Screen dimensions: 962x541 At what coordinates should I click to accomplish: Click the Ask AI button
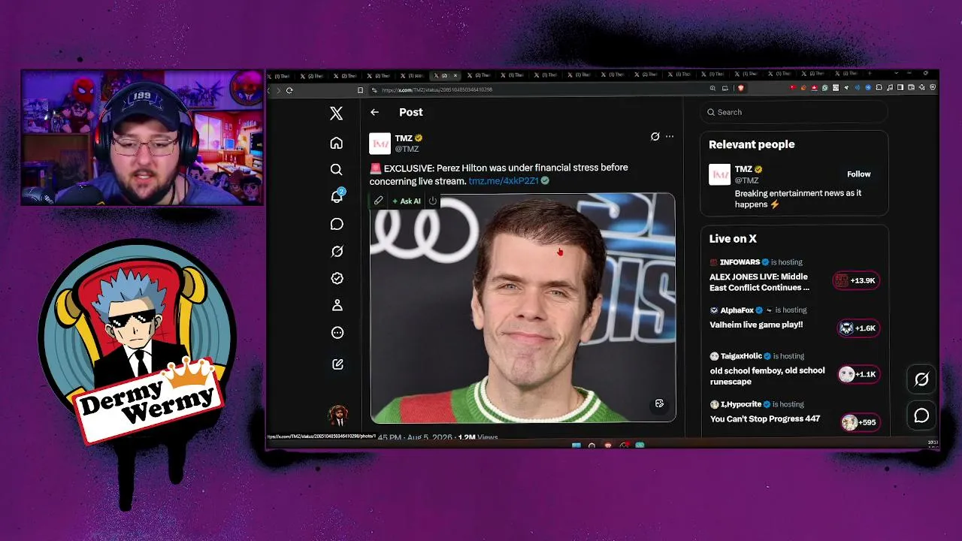(407, 201)
